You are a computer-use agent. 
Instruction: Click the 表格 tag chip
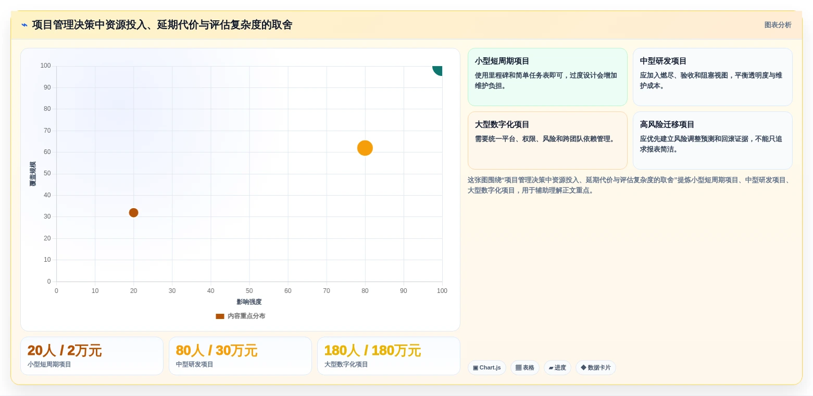525,368
